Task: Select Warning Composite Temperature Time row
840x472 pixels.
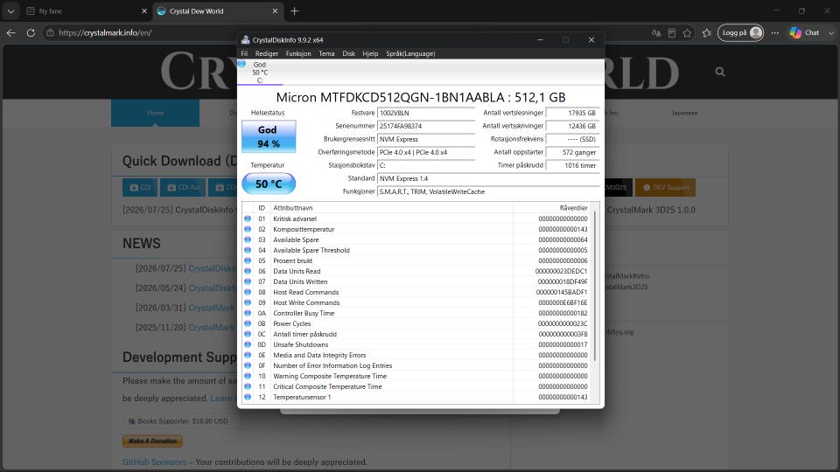Action: [x=416, y=376]
